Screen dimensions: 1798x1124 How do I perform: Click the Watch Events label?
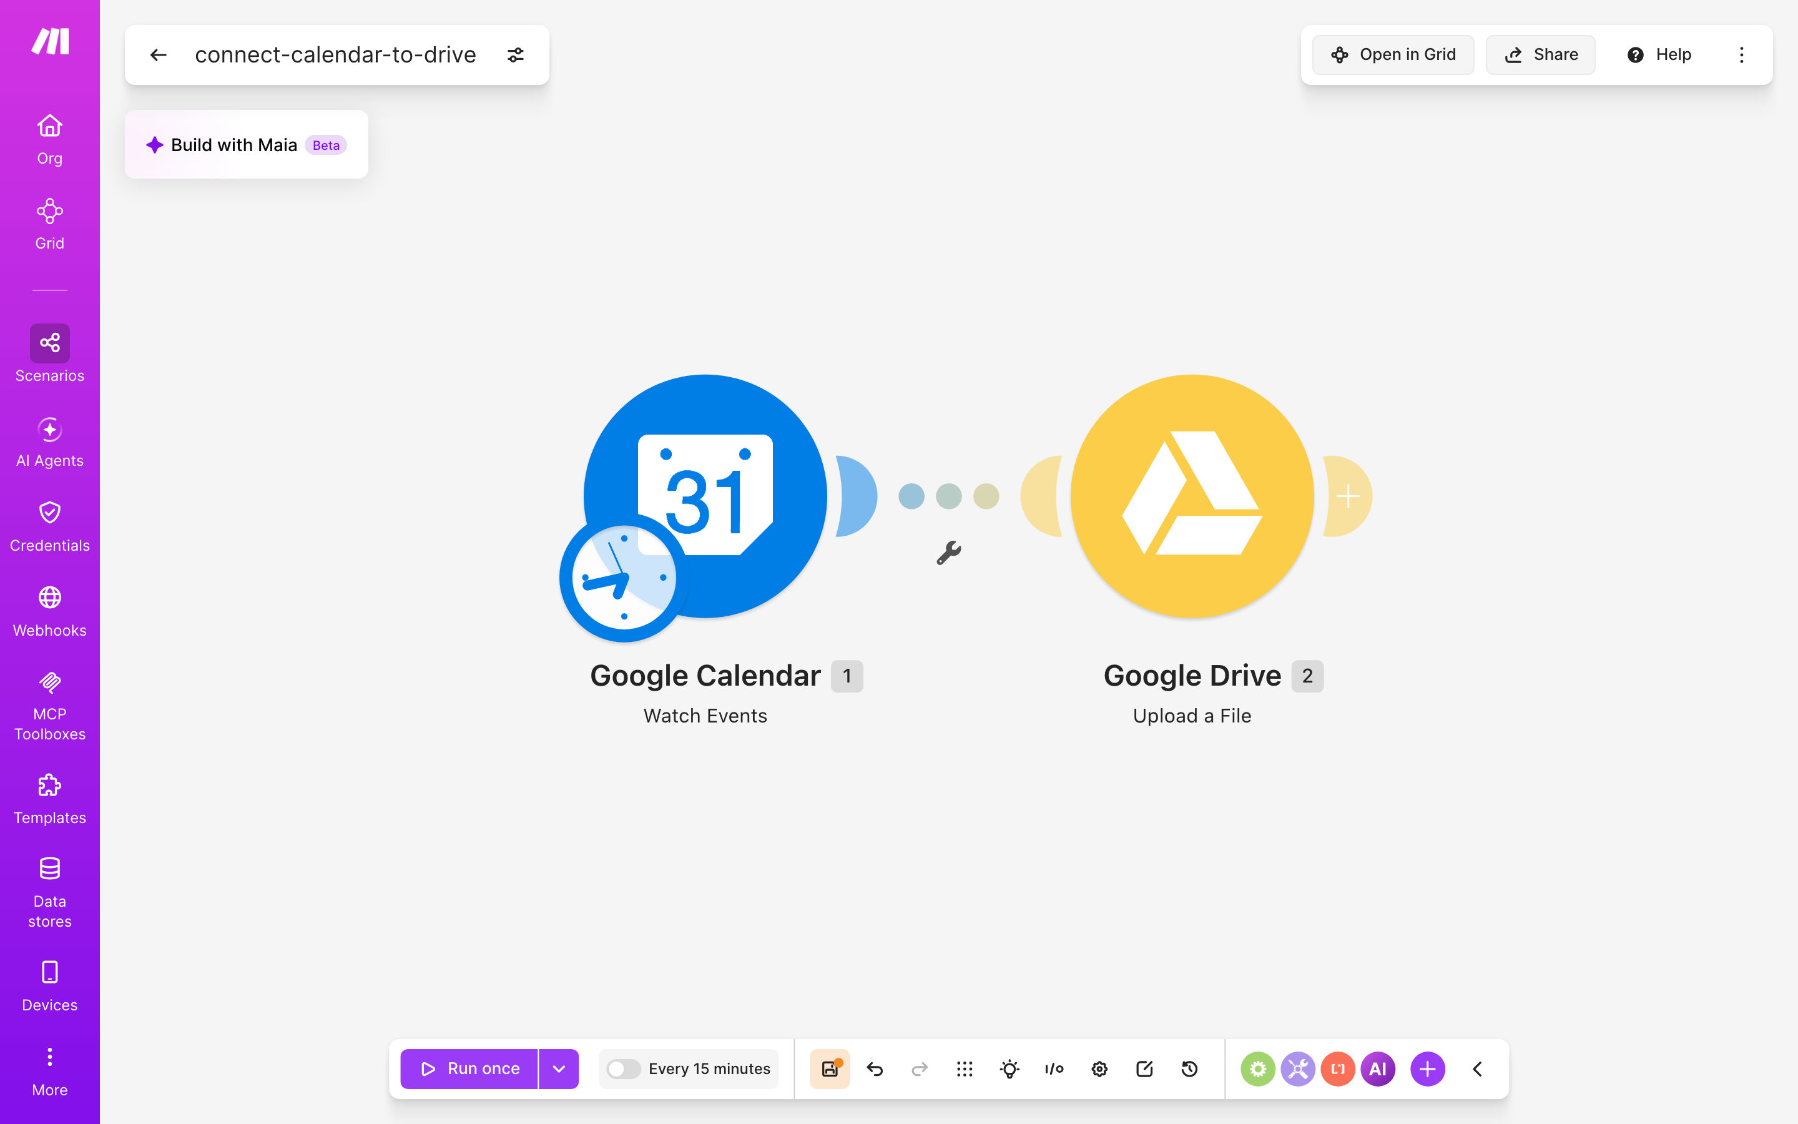click(705, 716)
